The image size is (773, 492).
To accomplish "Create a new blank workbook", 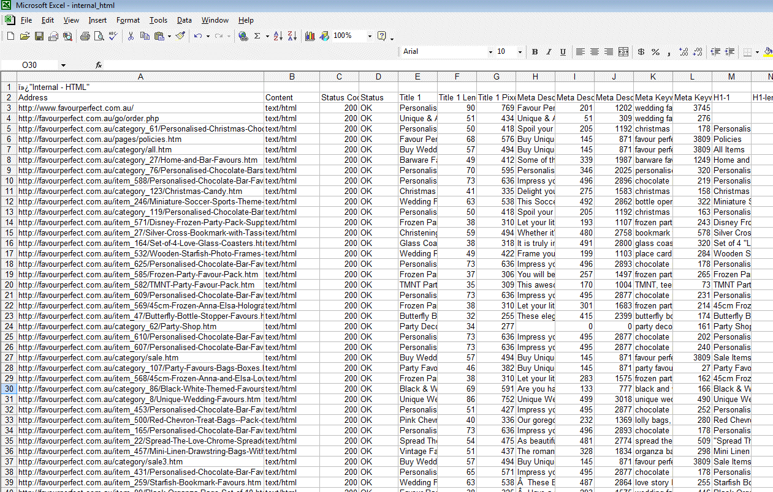I will (10, 36).
